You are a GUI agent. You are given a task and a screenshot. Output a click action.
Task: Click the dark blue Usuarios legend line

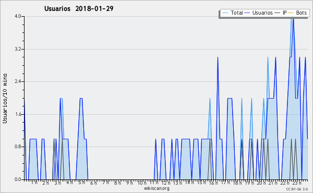pyautogui.click(x=247, y=13)
